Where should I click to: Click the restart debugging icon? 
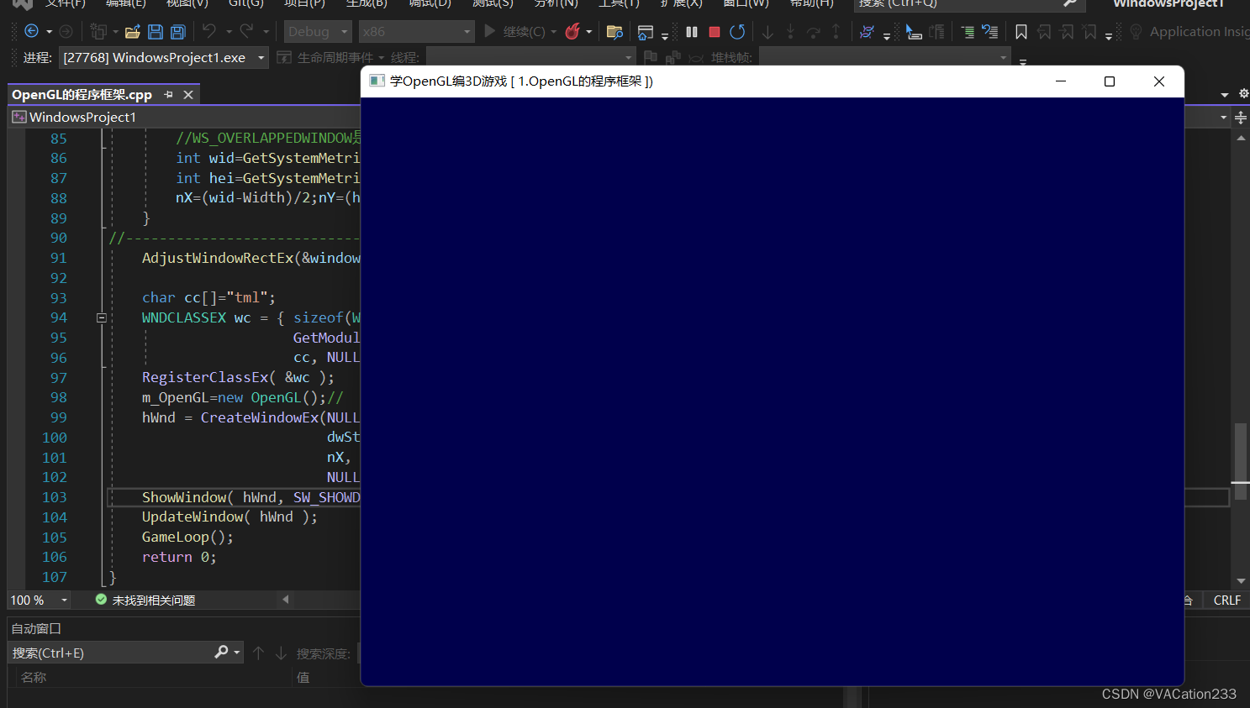(737, 32)
